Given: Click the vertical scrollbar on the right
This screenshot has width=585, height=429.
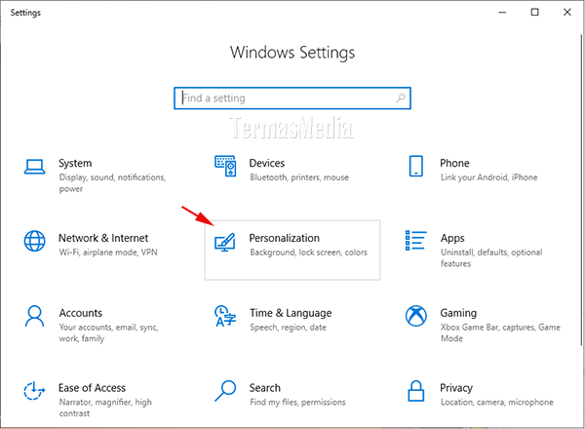Looking at the screenshot, I should (581, 190).
